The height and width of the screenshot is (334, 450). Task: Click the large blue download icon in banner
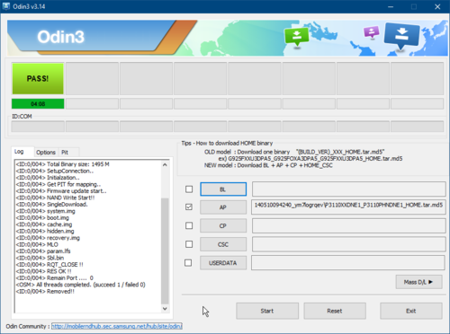tap(401, 36)
